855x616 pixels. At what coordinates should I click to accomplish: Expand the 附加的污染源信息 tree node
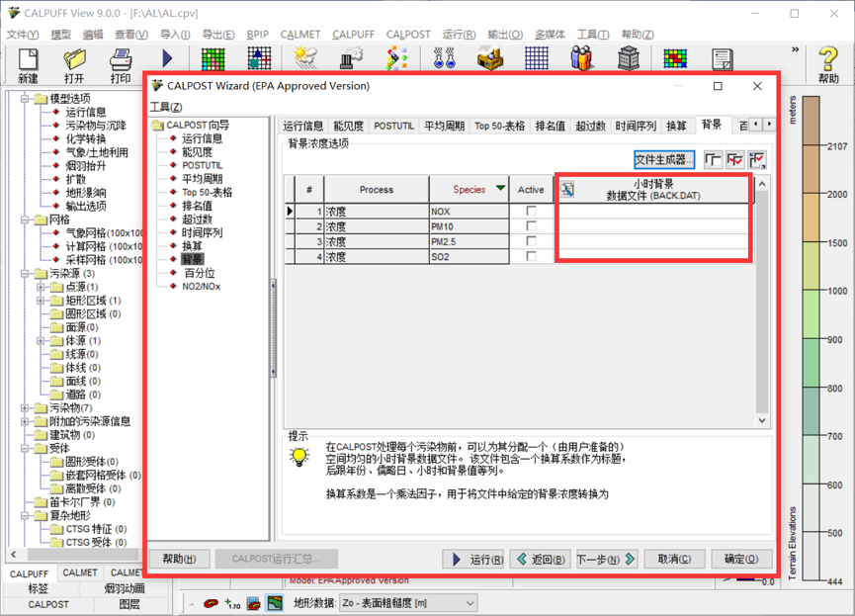pyautogui.click(x=25, y=421)
